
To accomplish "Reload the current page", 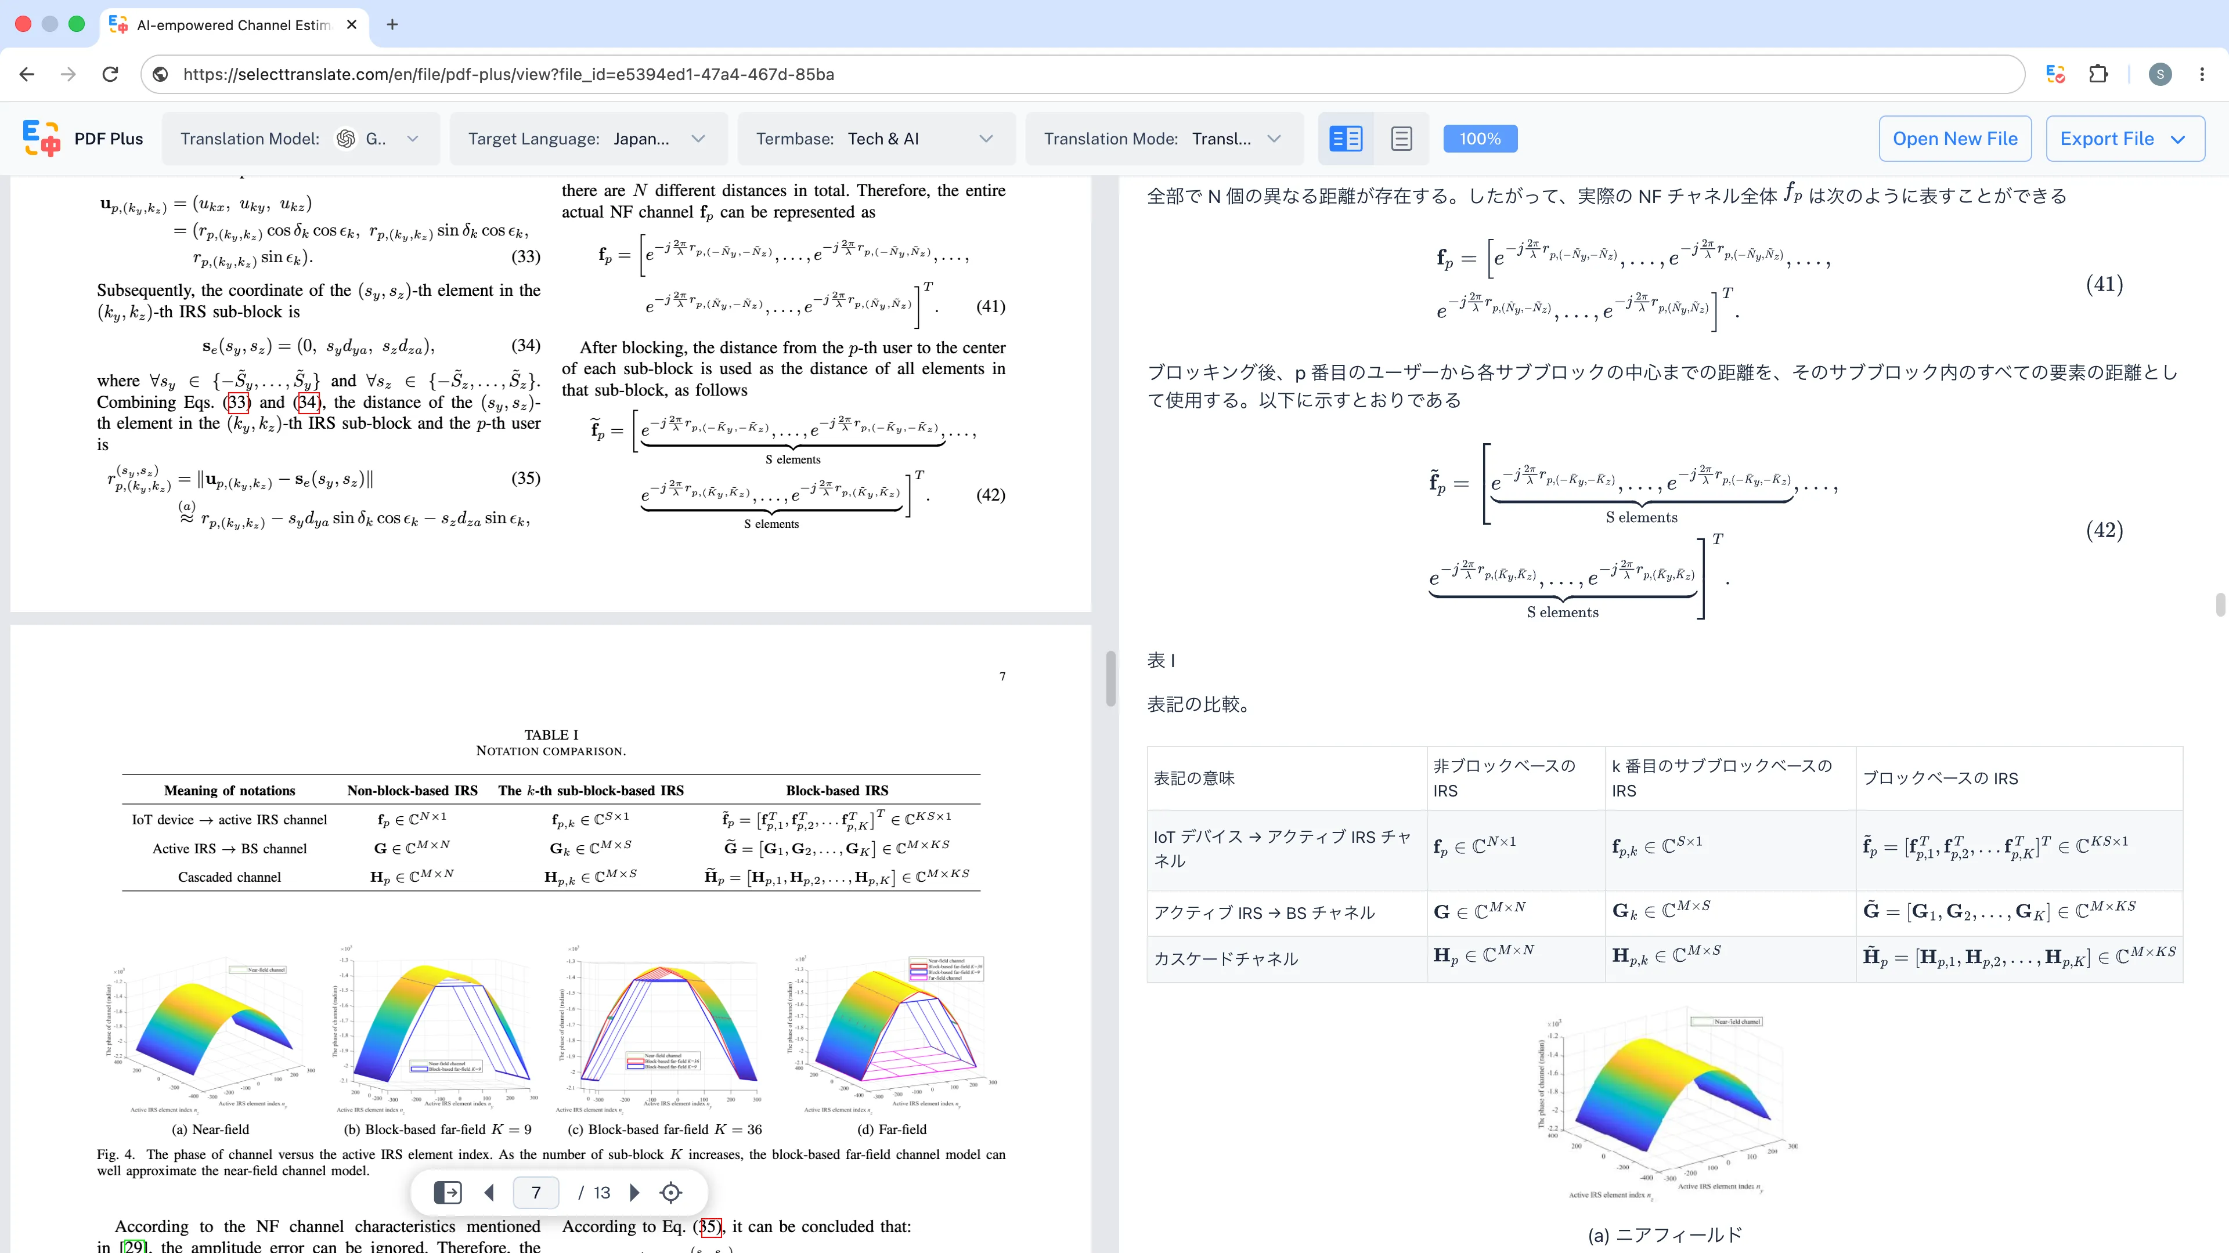I will pyautogui.click(x=110, y=74).
